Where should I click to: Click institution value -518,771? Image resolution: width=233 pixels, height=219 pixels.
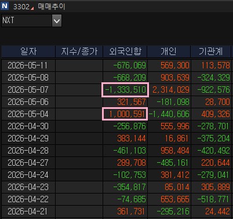pos(213,199)
